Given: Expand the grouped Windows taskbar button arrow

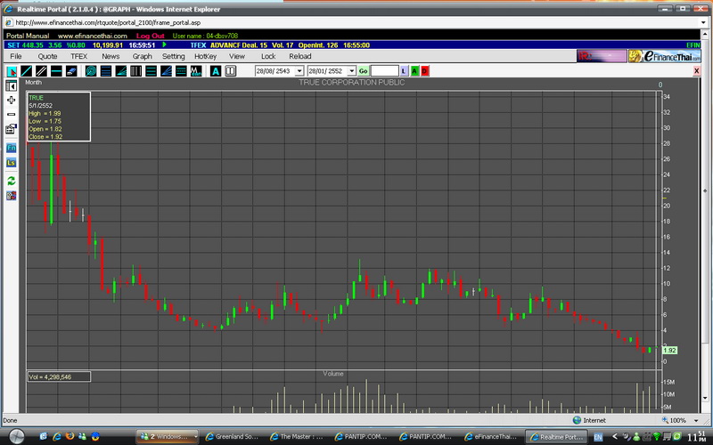Looking at the screenshot, I should (x=195, y=437).
